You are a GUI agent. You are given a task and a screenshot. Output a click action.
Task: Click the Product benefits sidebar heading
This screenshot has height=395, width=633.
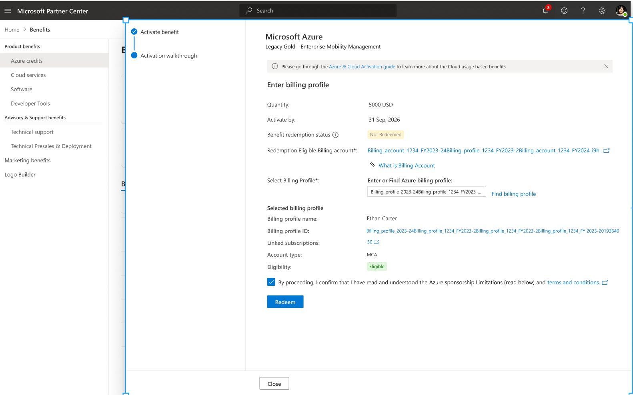pos(22,47)
